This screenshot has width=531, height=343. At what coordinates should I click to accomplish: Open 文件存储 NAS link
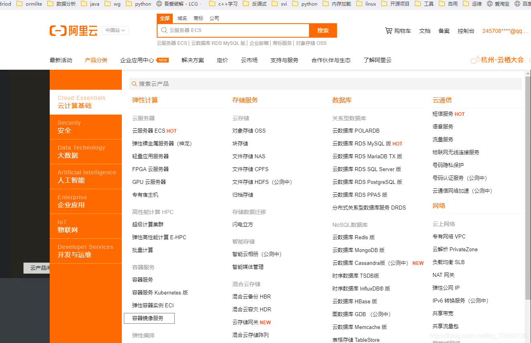coord(249,156)
